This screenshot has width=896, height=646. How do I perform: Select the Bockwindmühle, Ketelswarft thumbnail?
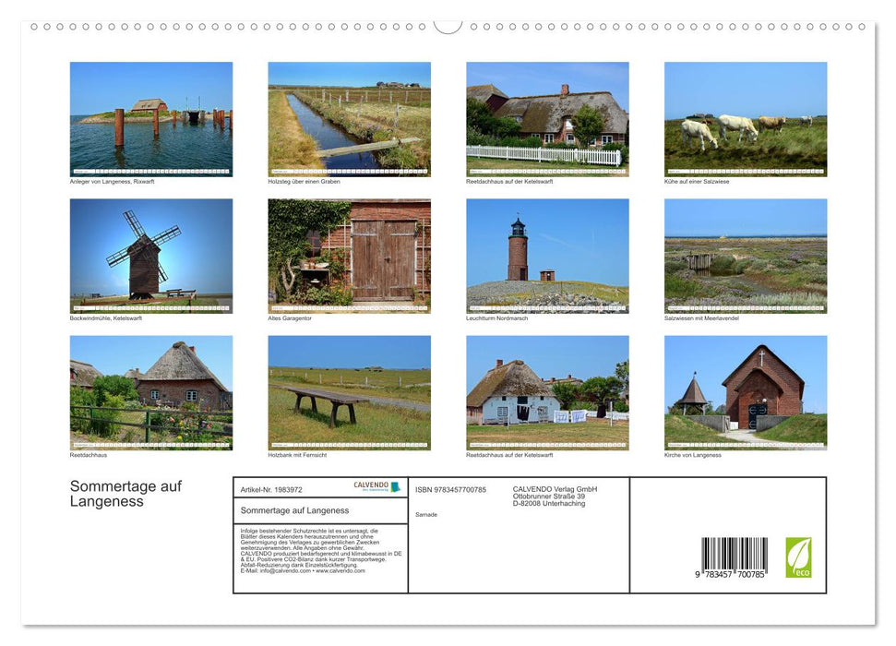pyautogui.click(x=151, y=255)
